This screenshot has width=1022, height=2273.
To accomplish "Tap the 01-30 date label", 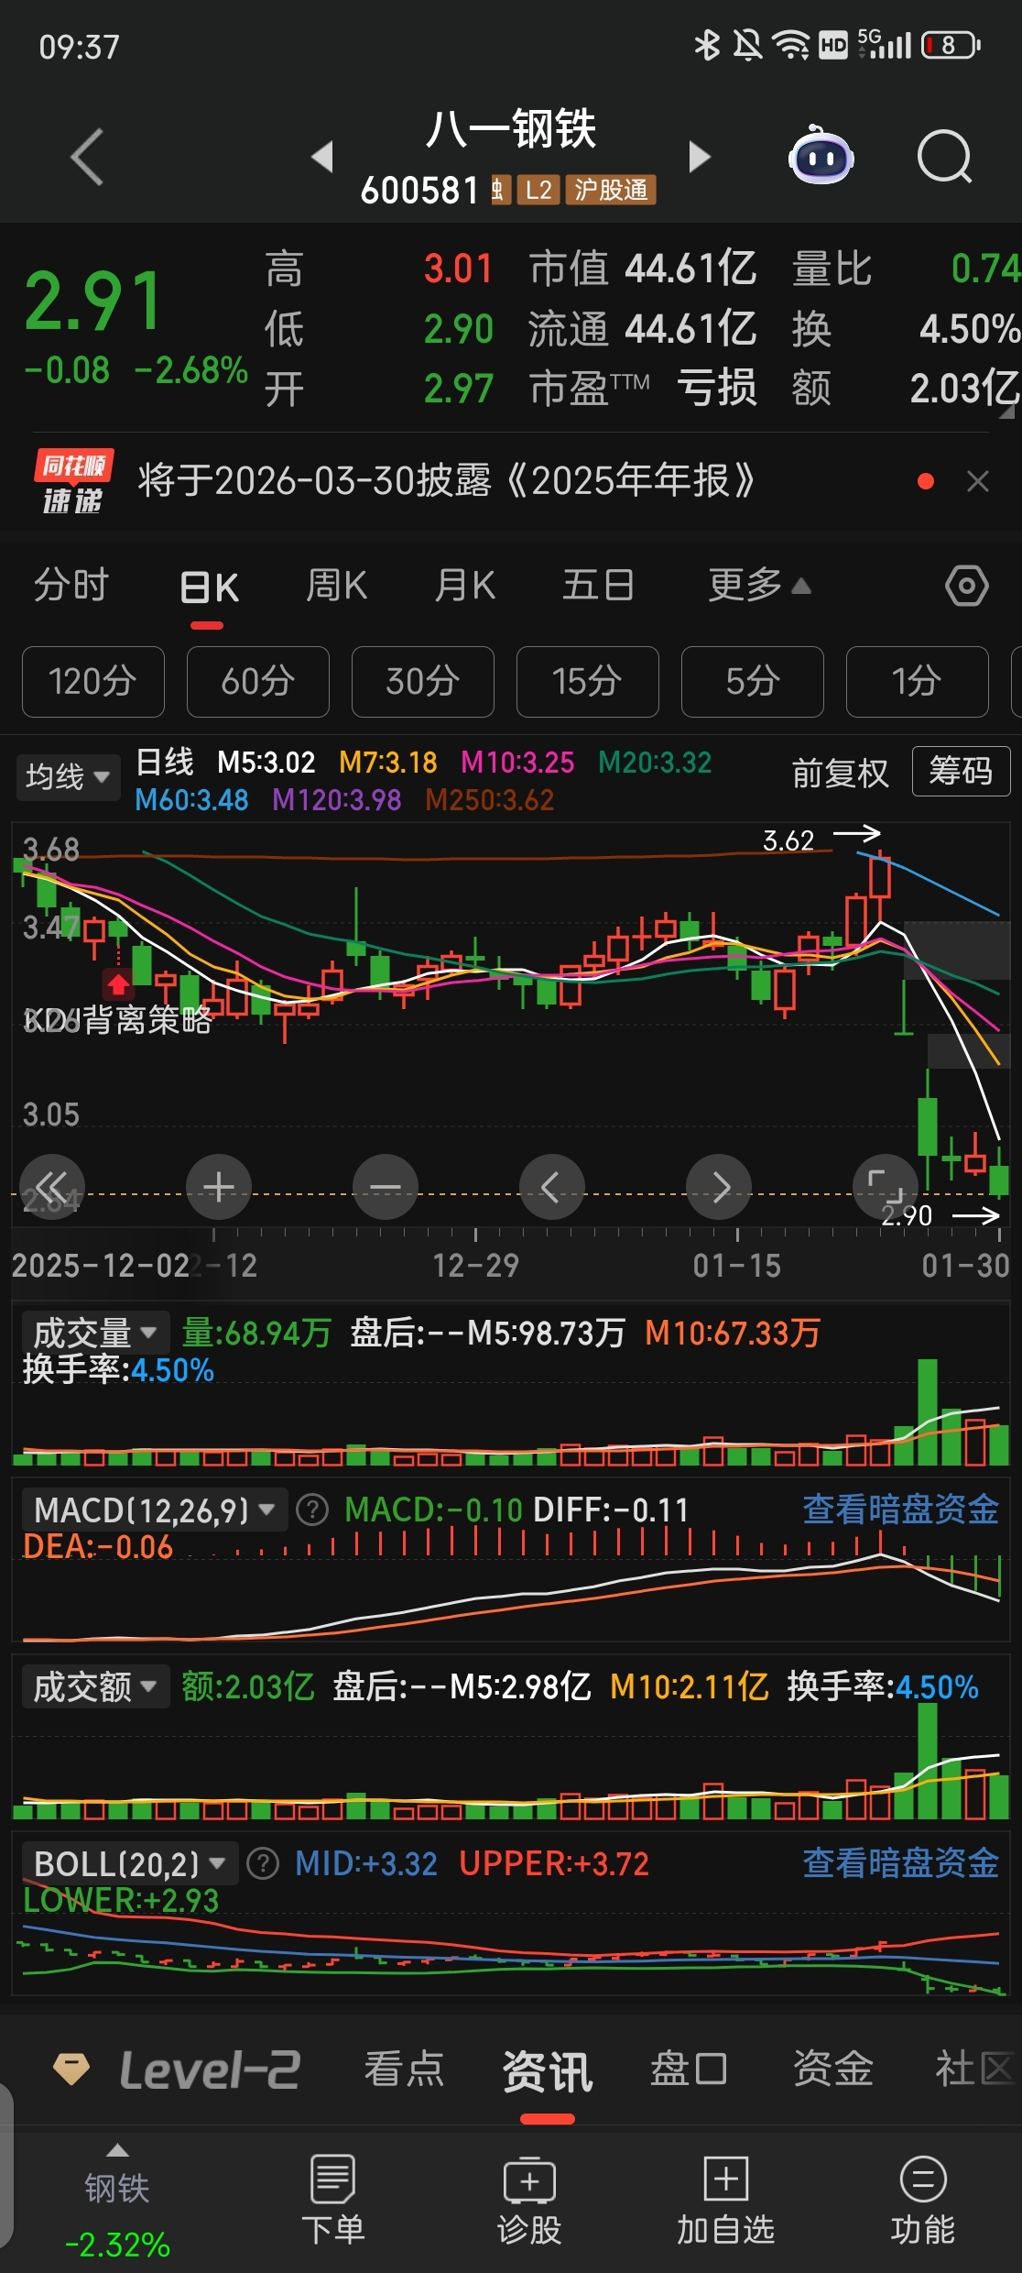I will pos(965,1266).
